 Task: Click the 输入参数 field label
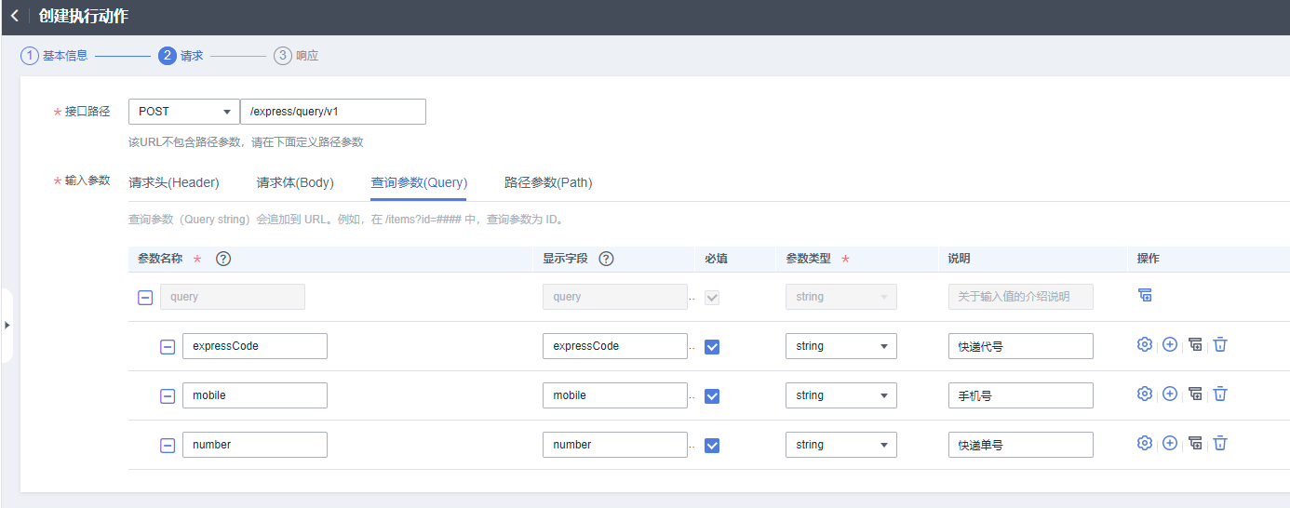87,180
